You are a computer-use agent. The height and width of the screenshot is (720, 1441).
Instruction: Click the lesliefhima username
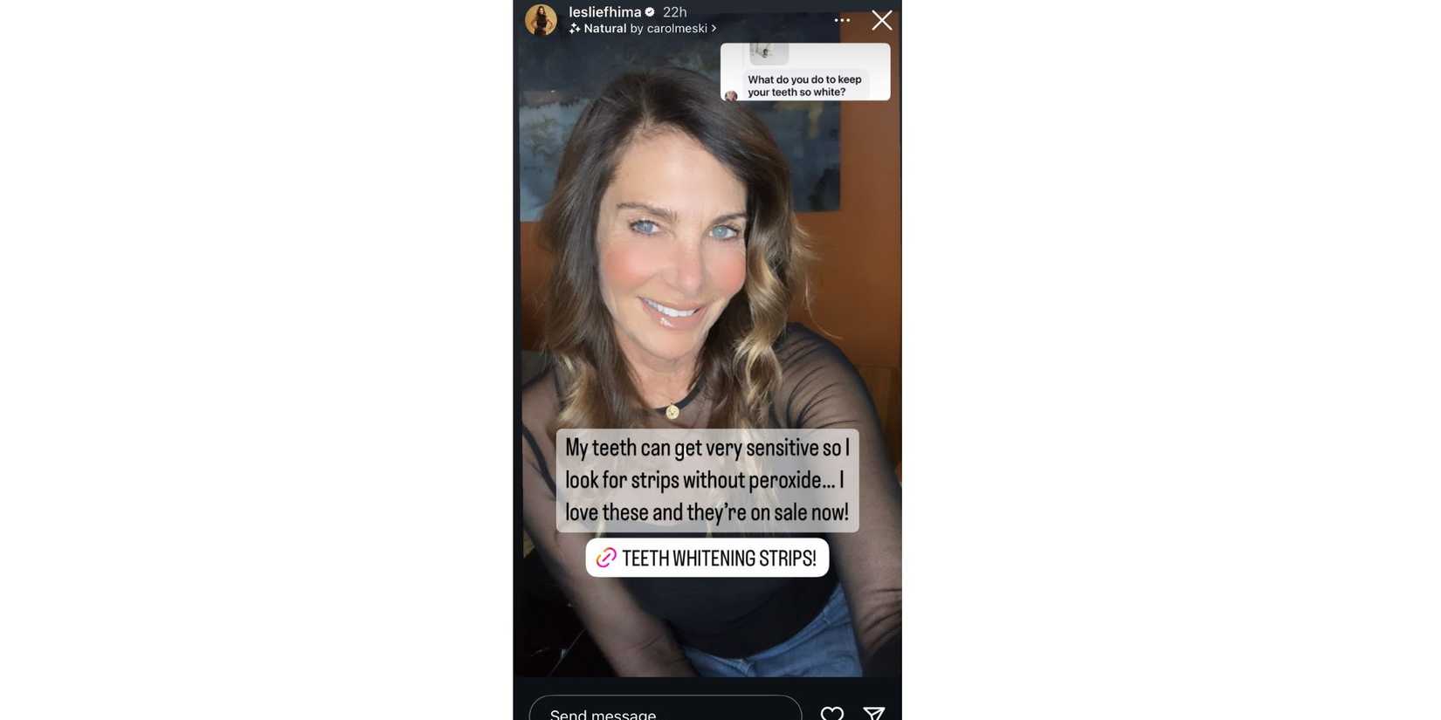604,12
